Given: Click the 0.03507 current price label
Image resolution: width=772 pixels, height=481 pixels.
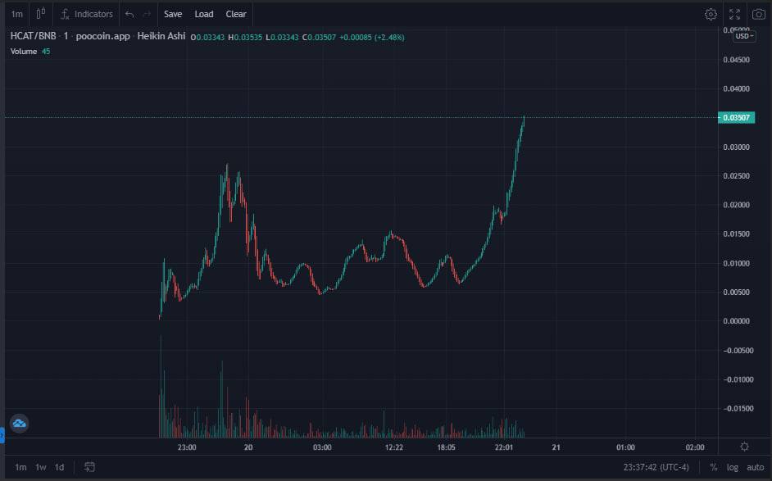Looking at the screenshot, I should 736,118.
